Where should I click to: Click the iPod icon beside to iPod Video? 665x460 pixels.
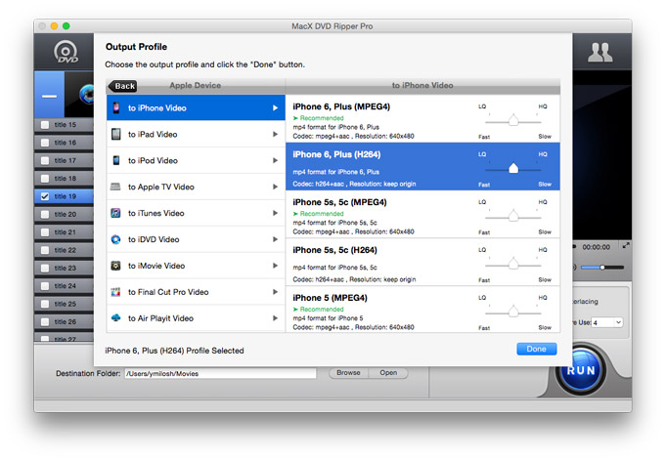point(115,160)
